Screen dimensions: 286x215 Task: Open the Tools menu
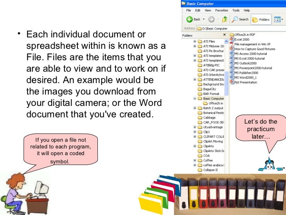(236, 10)
